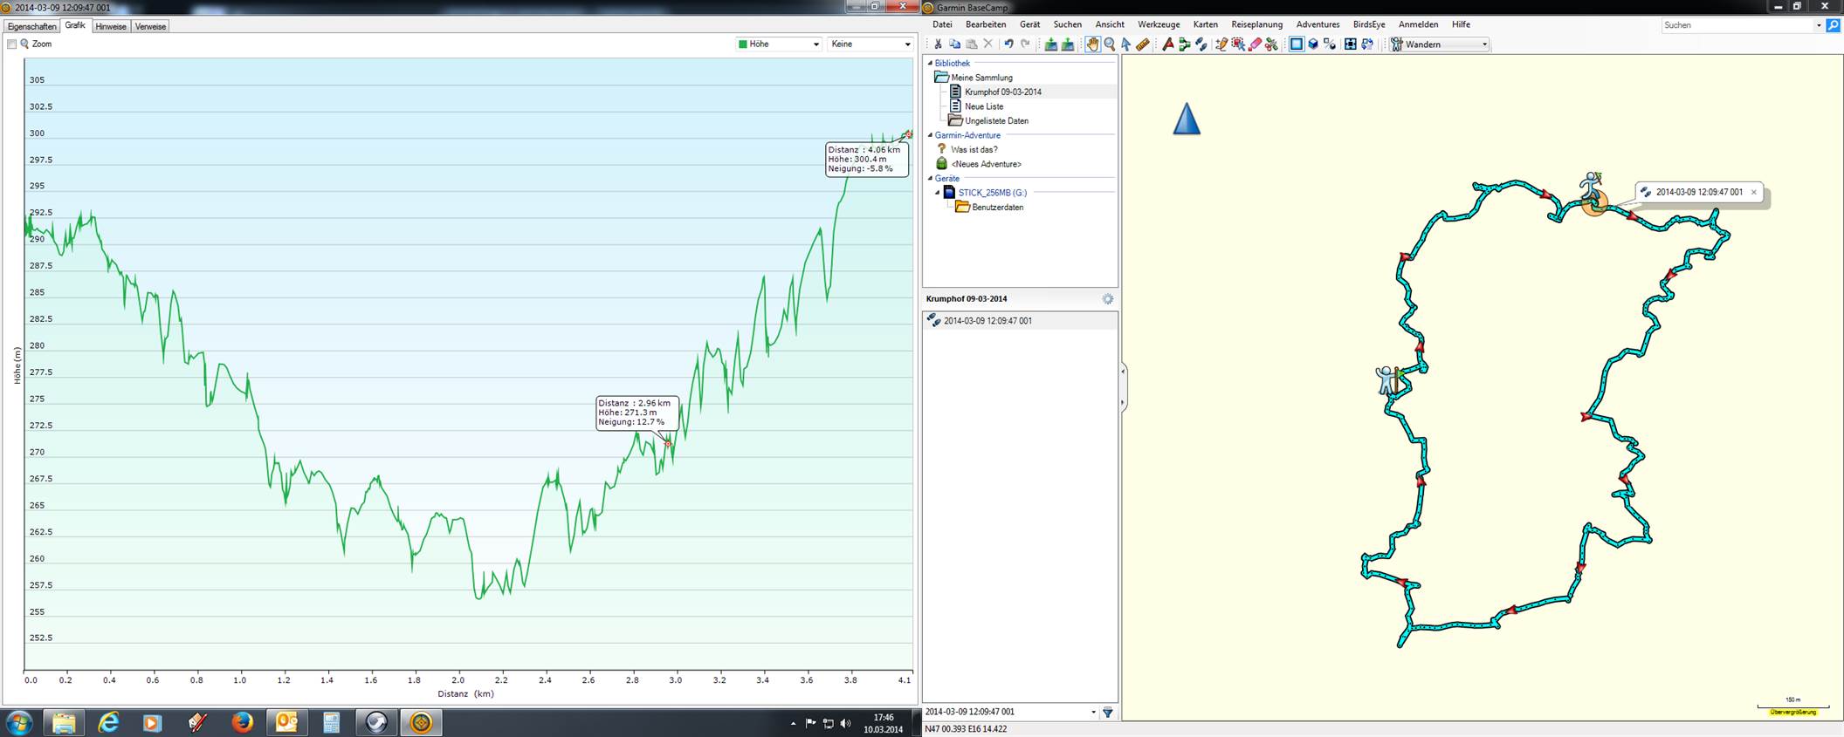
Task: Select the Divide scissors tool
Action: coord(1271,44)
